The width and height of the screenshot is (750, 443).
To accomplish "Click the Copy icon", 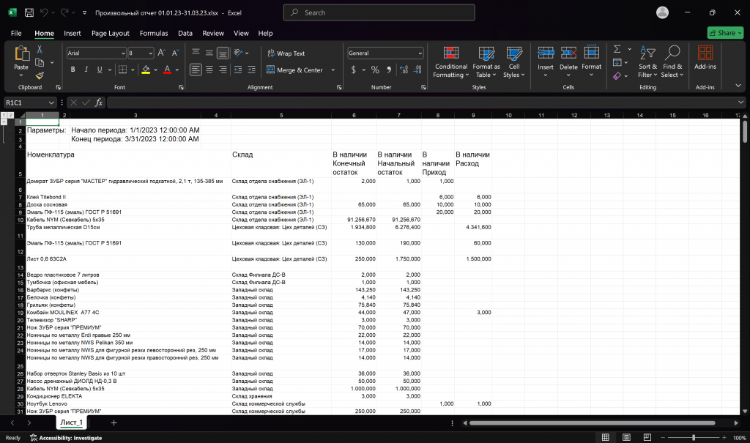I will [40, 63].
